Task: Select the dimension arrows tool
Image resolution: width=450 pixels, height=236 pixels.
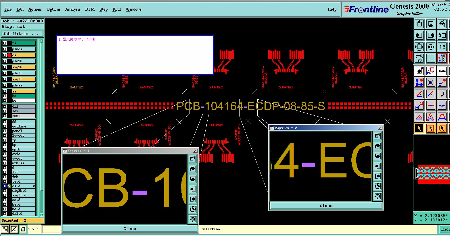Action: point(442,105)
